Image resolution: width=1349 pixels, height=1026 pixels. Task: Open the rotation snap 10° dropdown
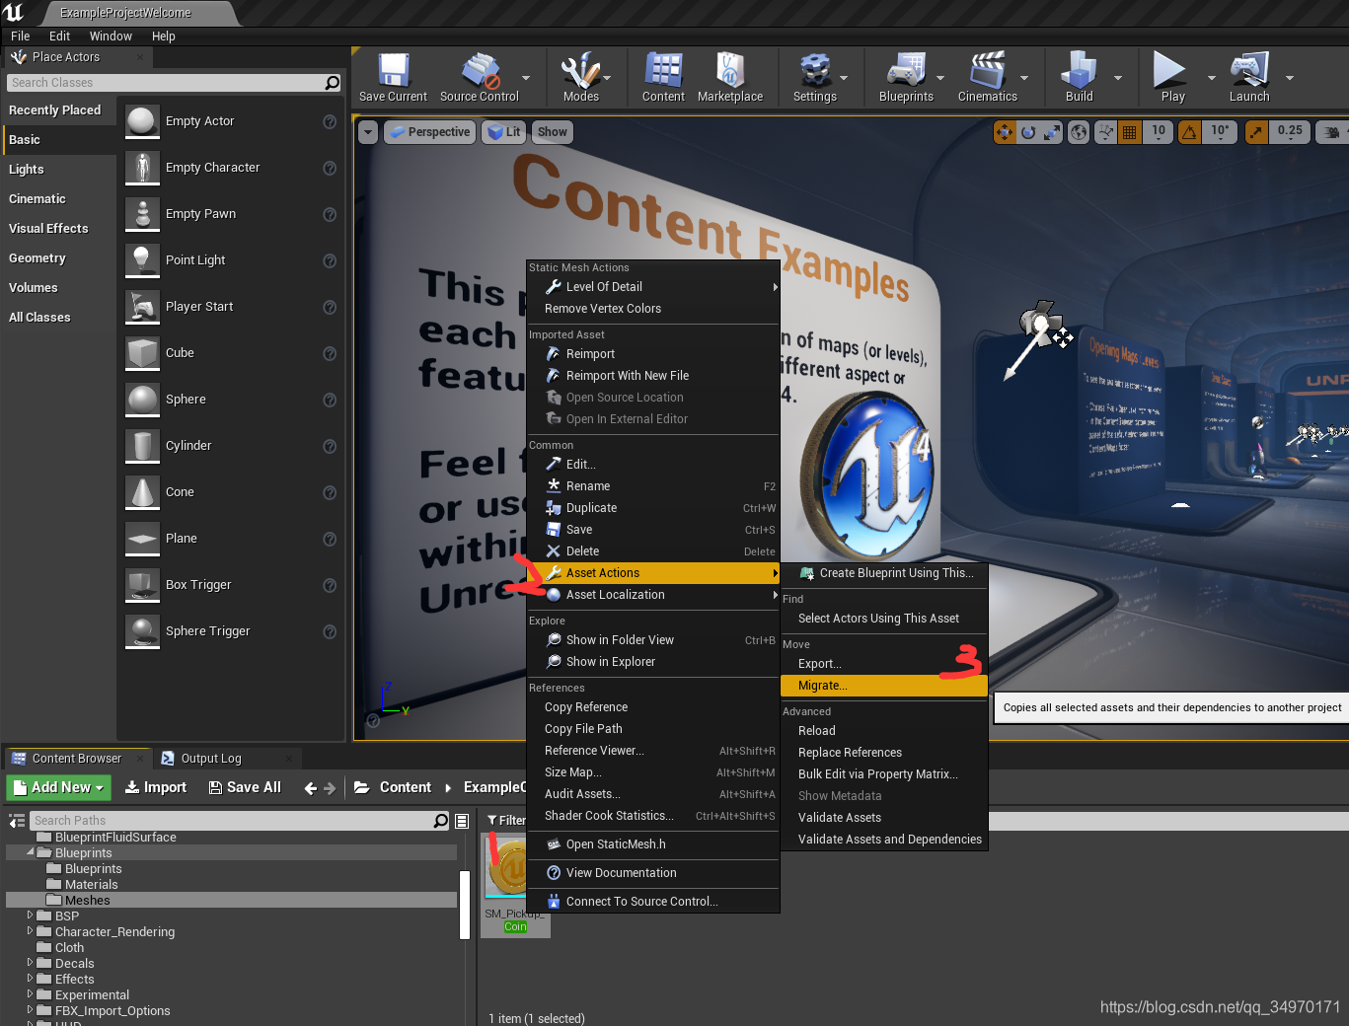coord(1220,132)
